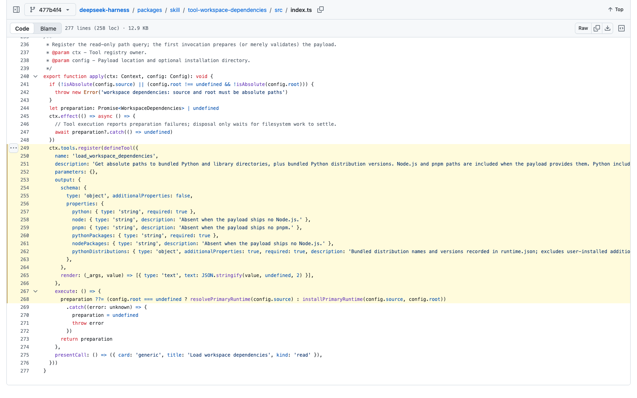Click the resolvePrimaryRuntime call
The height and width of the screenshot is (398, 637).
[x=221, y=299]
